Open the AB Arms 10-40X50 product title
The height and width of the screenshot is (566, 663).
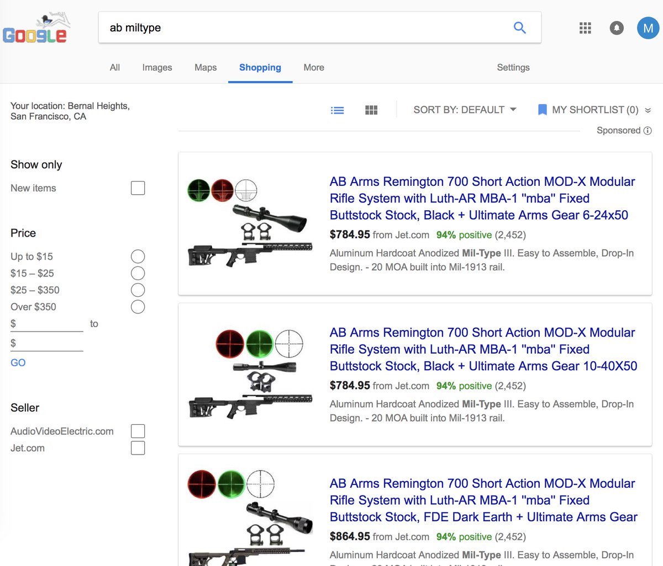(x=483, y=349)
